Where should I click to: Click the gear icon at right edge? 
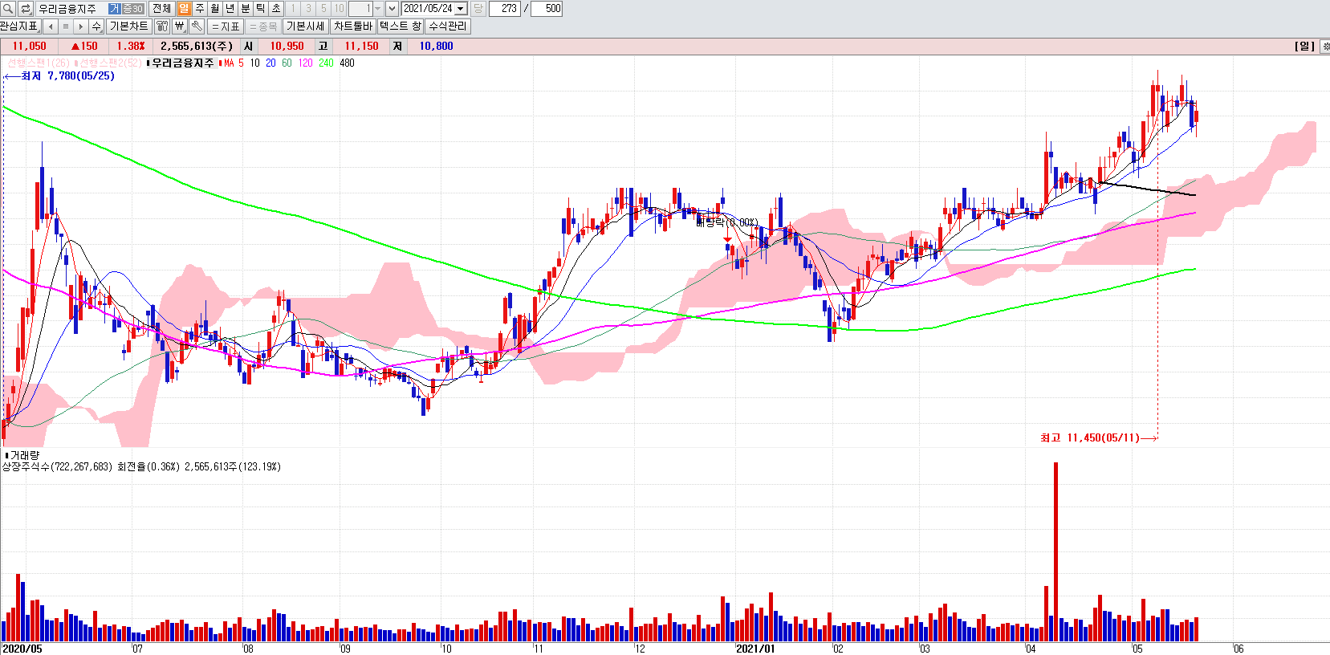(1324, 47)
